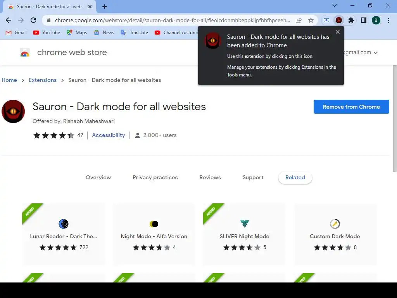Open Channel customization bookmark

click(176, 33)
